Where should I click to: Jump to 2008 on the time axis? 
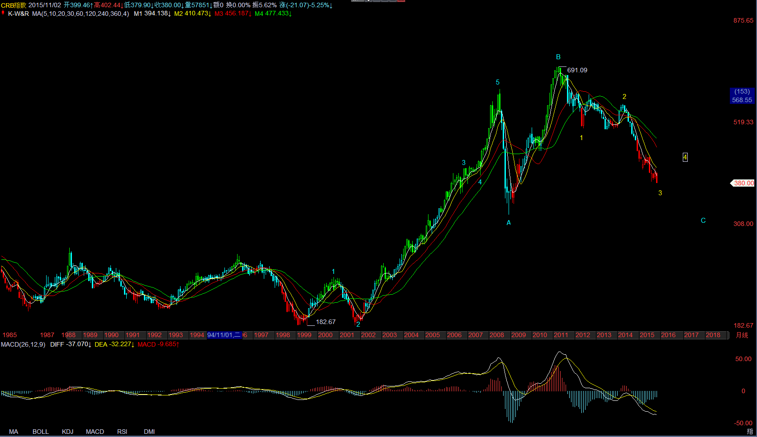tap(497, 335)
